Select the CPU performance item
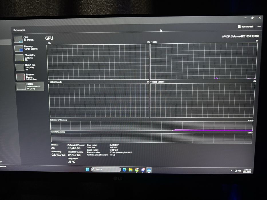Screen dimensions: 267x200 (x=27, y=39)
